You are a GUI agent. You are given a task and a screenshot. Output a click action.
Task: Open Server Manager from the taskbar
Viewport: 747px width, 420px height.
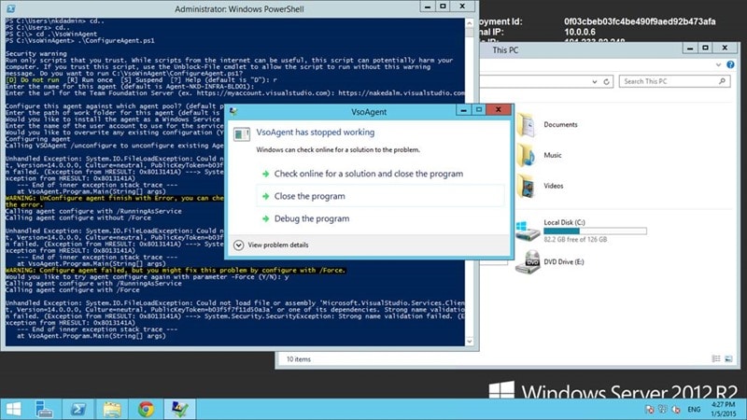pyautogui.click(x=44, y=409)
